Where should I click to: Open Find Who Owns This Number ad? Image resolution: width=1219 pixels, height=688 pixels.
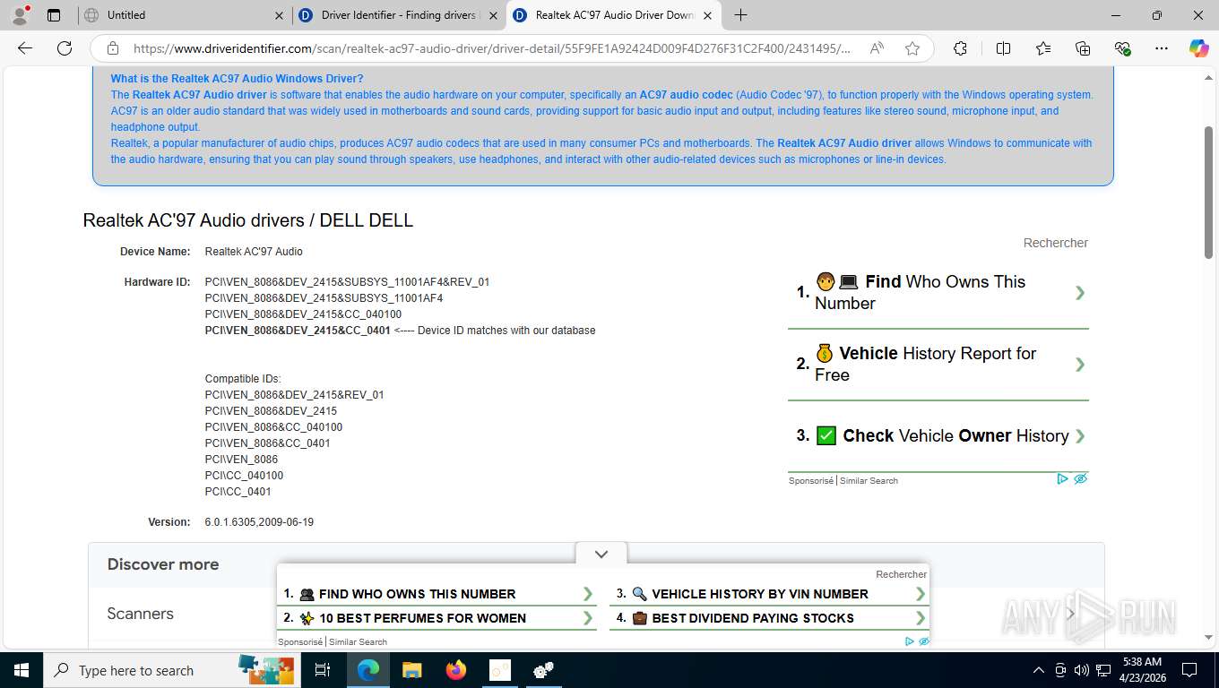(938, 292)
